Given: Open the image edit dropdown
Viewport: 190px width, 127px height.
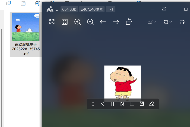Looking at the screenshot, I should point(152,22).
